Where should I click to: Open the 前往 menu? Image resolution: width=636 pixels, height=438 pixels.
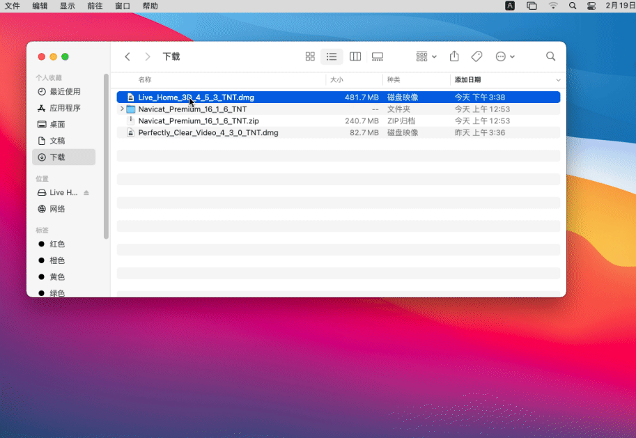pos(95,6)
